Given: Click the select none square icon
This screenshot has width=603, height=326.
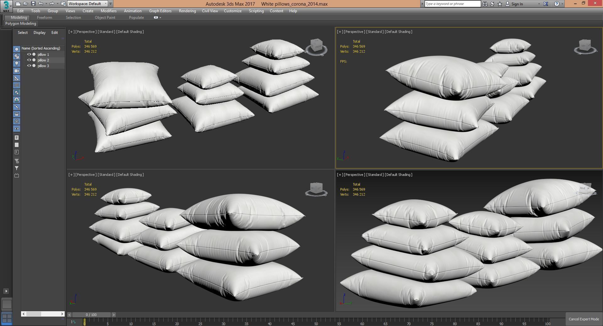Looking at the screenshot, I should 17,145.
